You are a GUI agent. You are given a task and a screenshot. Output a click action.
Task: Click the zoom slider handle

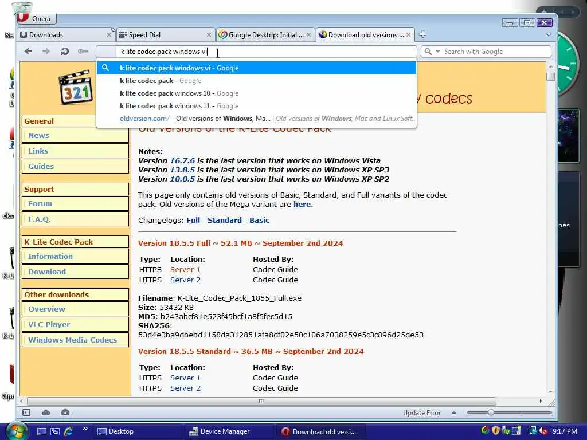click(491, 412)
